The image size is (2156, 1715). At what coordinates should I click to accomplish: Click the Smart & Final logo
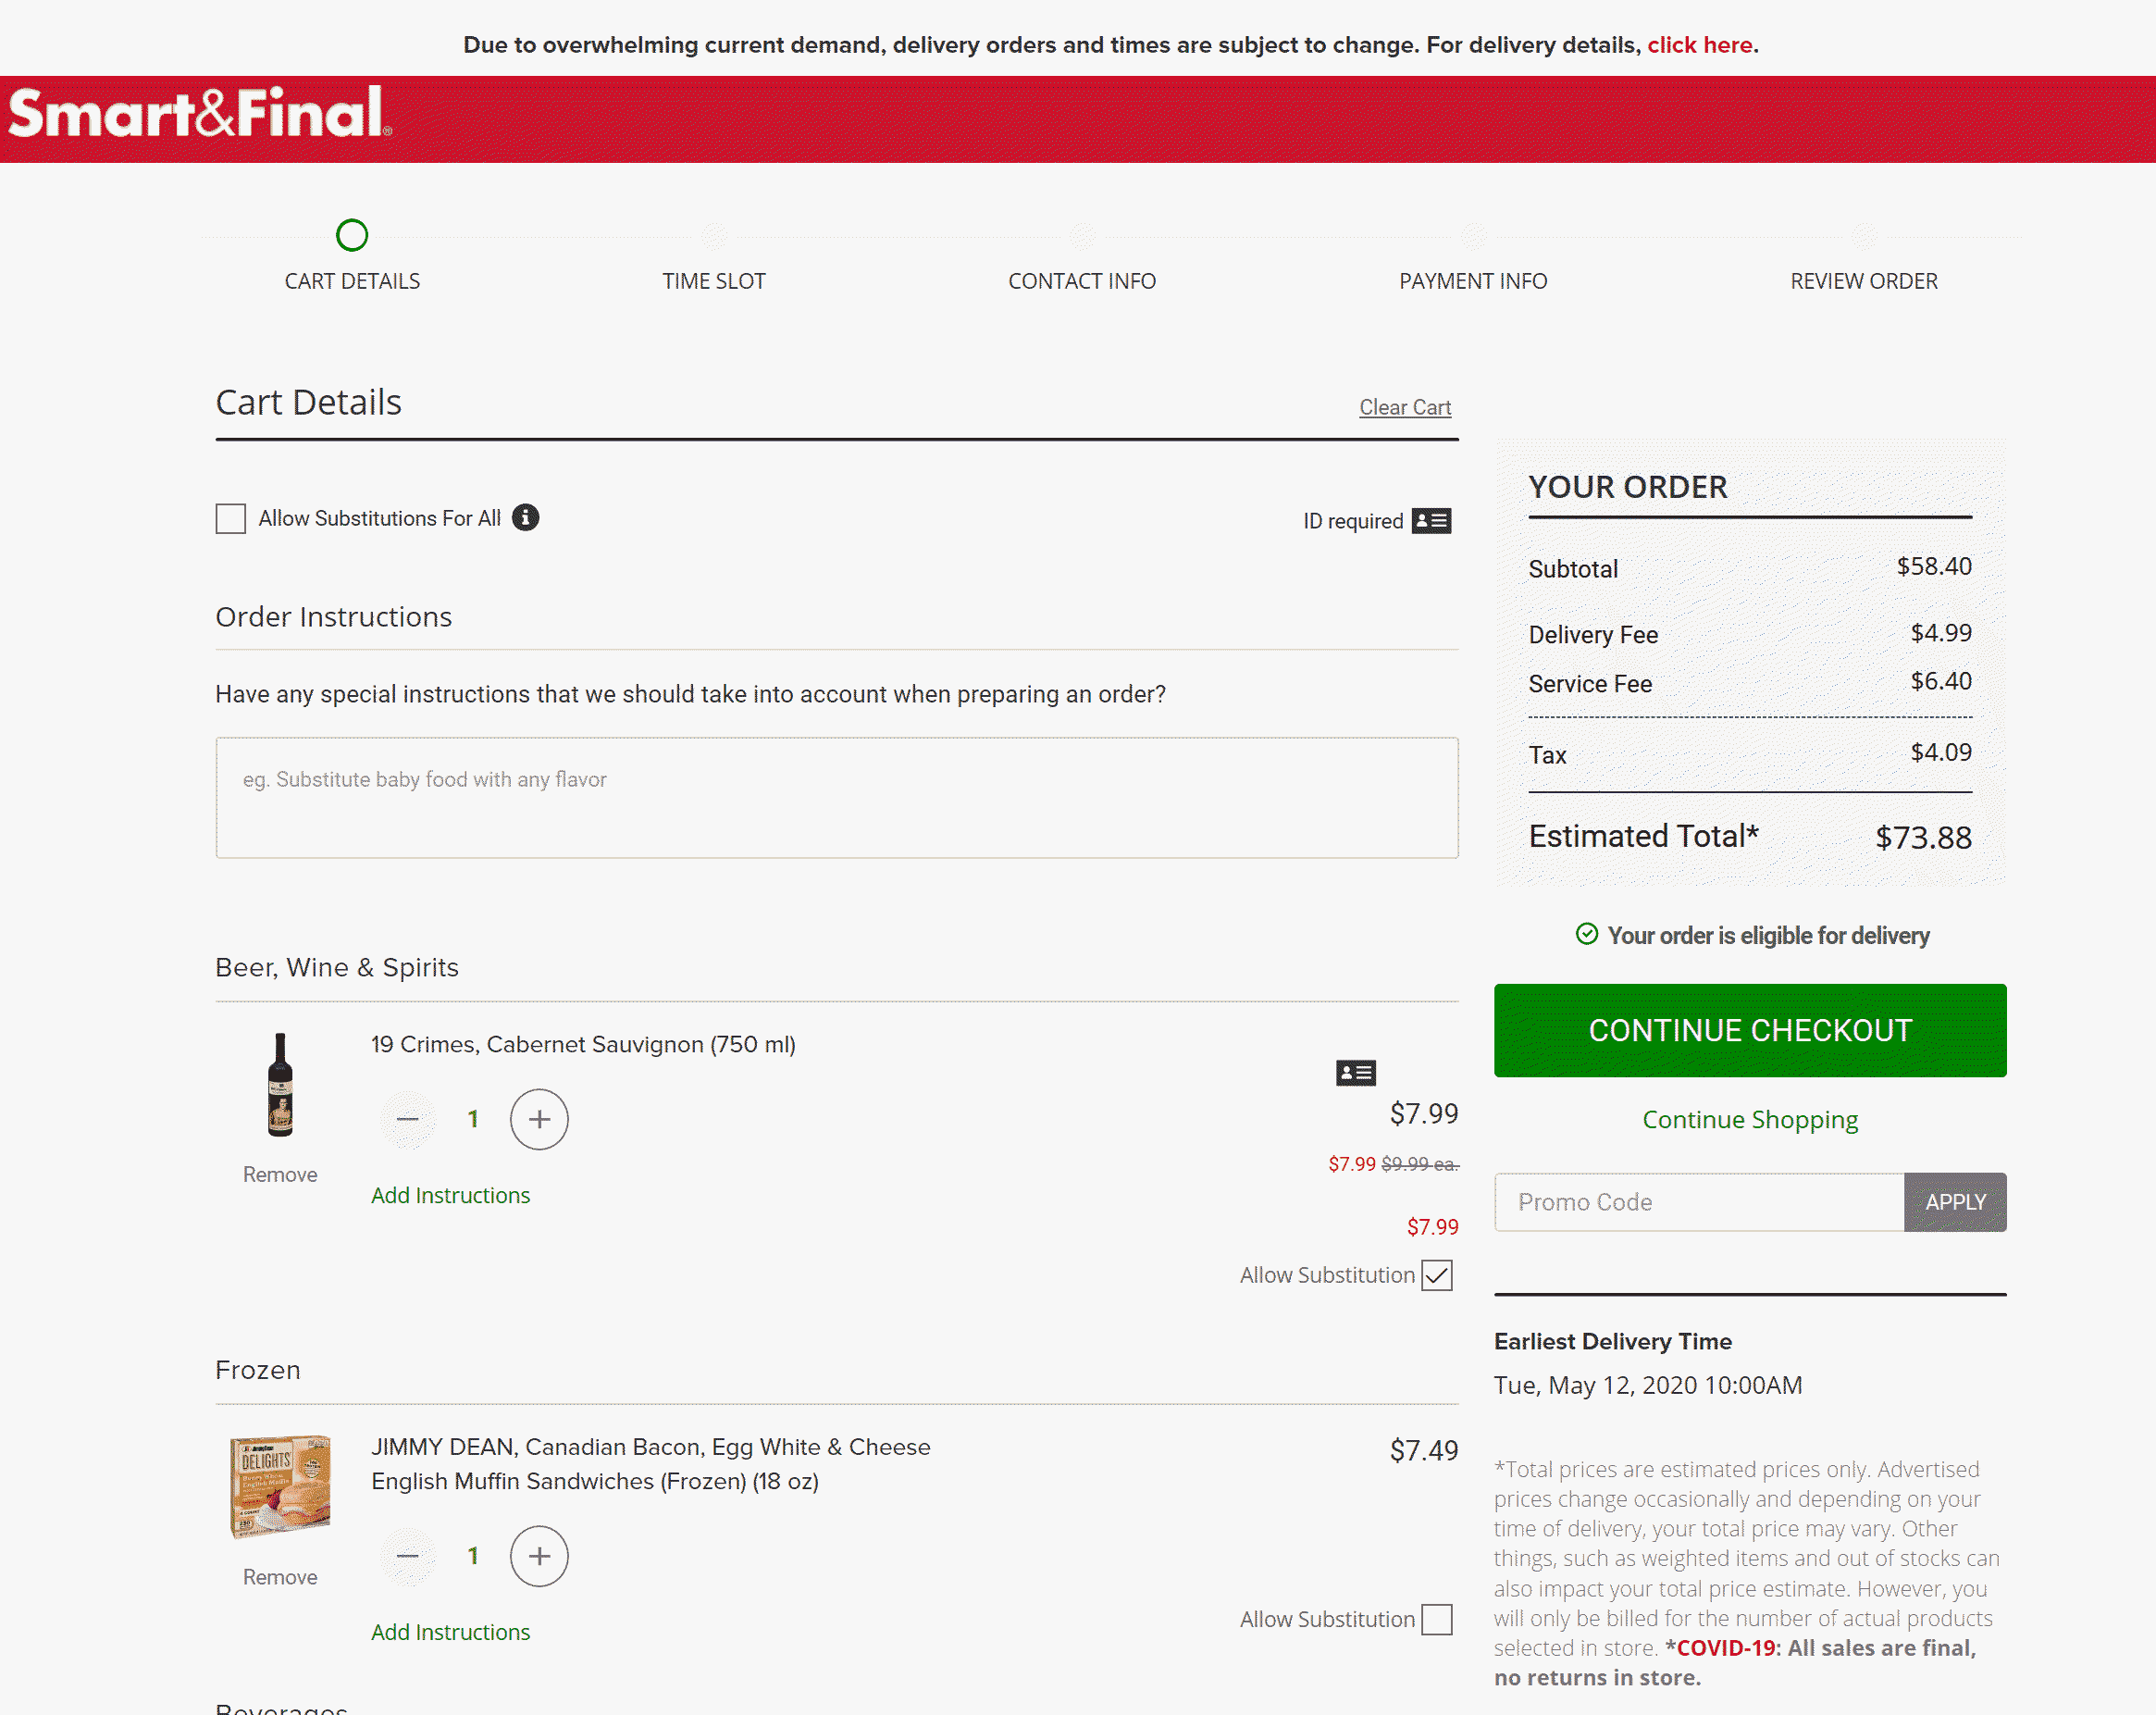coord(199,113)
